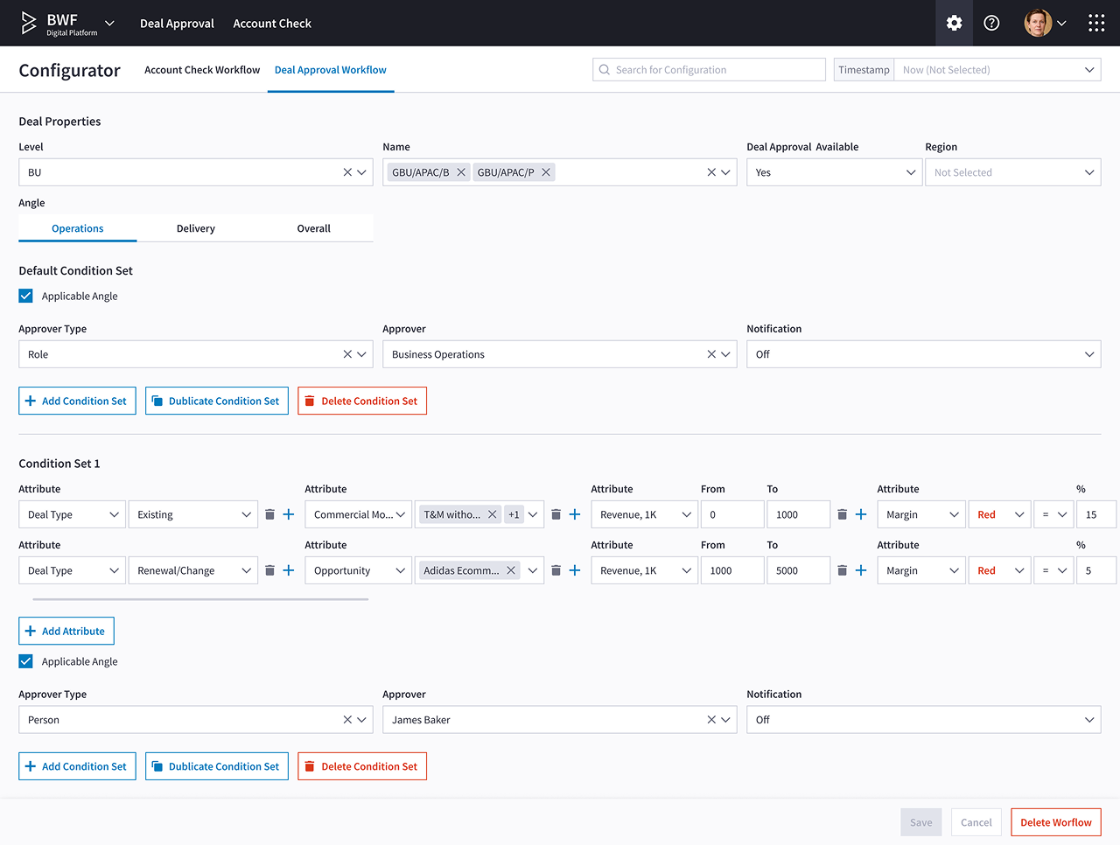
Task: Uncheck Applicable Angle in Default Condition Set
Action: (x=26, y=296)
